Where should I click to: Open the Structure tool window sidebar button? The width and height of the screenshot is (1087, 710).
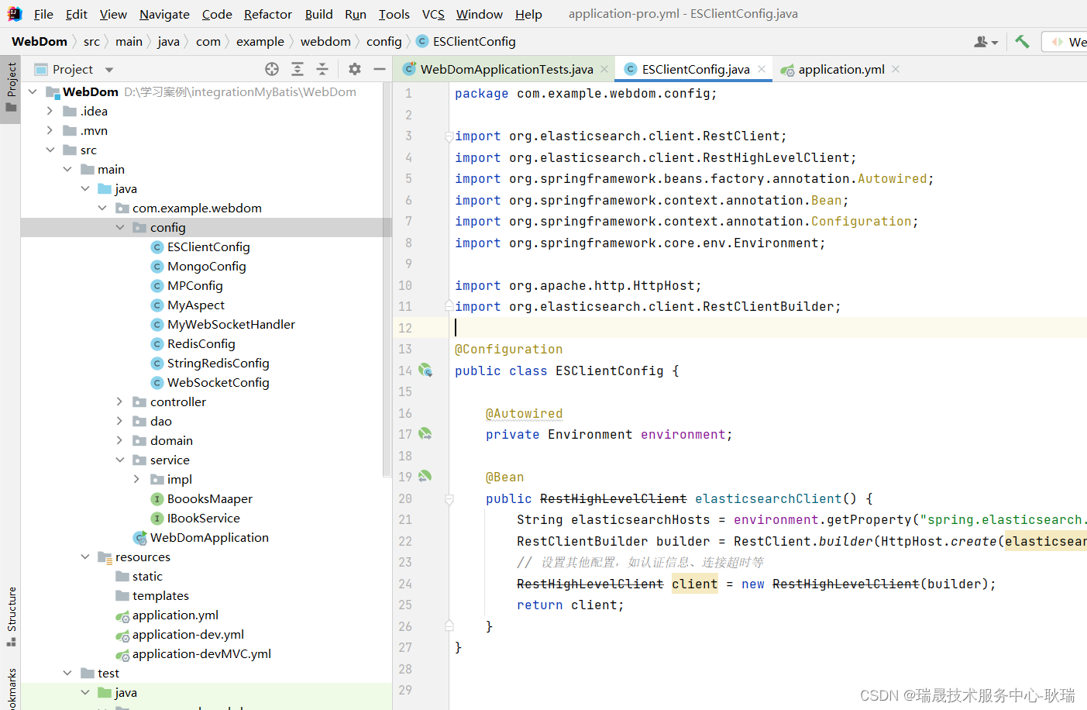pos(11,616)
